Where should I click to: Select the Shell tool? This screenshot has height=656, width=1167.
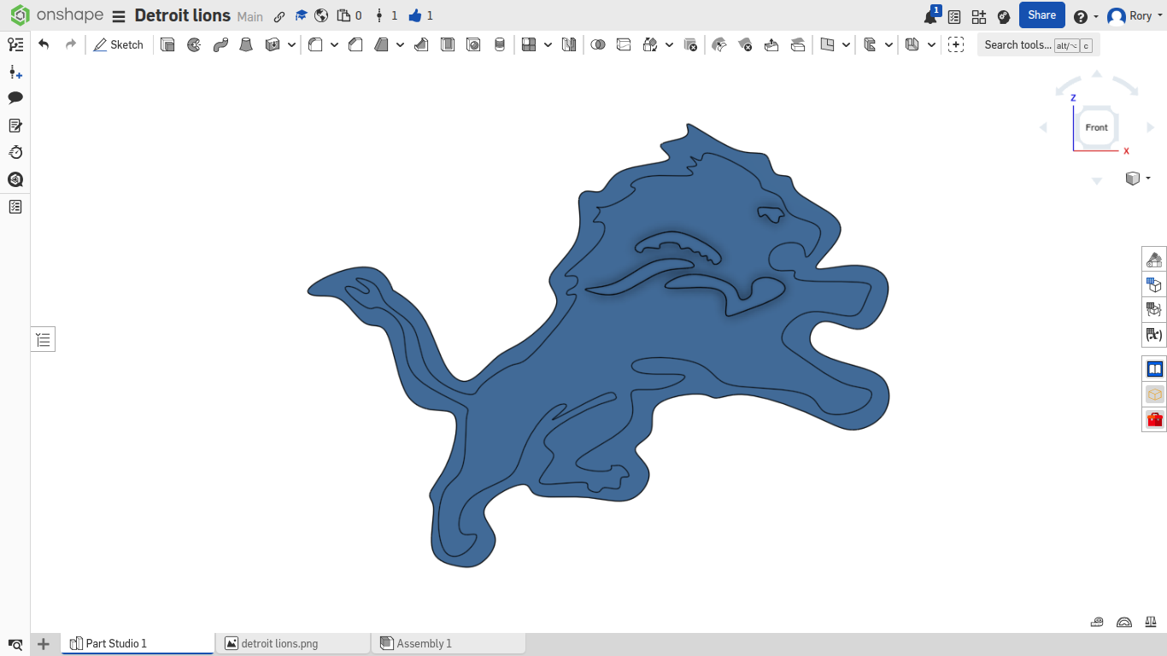[447, 44]
